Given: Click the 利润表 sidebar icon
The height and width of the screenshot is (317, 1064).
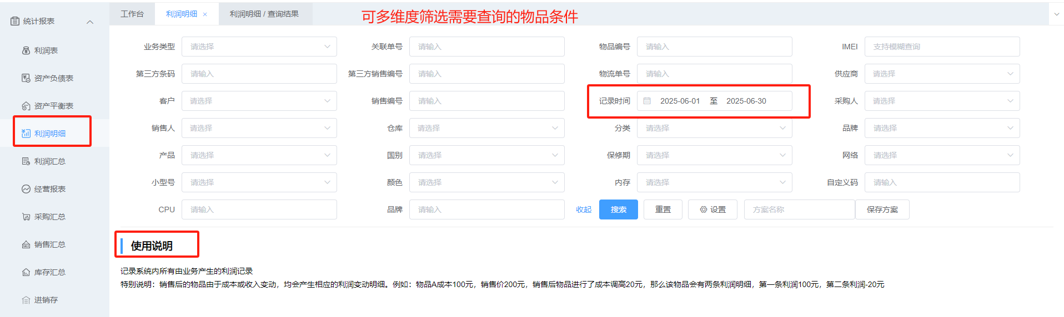Looking at the screenshot, I should point(26,50).
